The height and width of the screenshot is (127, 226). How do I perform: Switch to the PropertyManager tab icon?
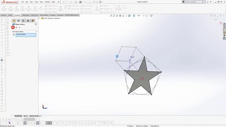pos(19,21)
